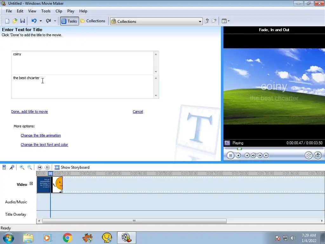Toggle the Tasks pane button

[x=70, y=21]
